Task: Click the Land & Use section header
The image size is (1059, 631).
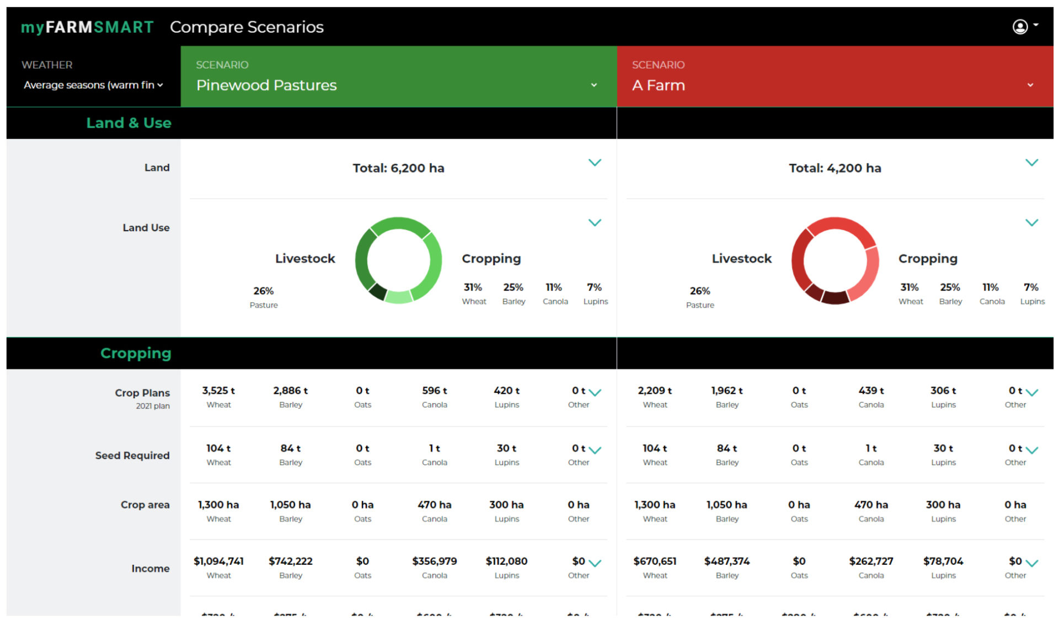Action: click(x=129, y=122)
